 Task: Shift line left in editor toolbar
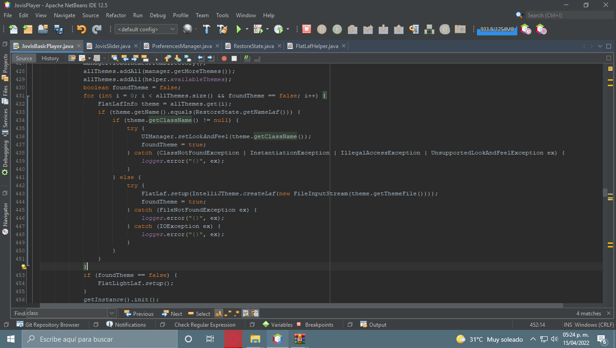[x=201, y=58]
